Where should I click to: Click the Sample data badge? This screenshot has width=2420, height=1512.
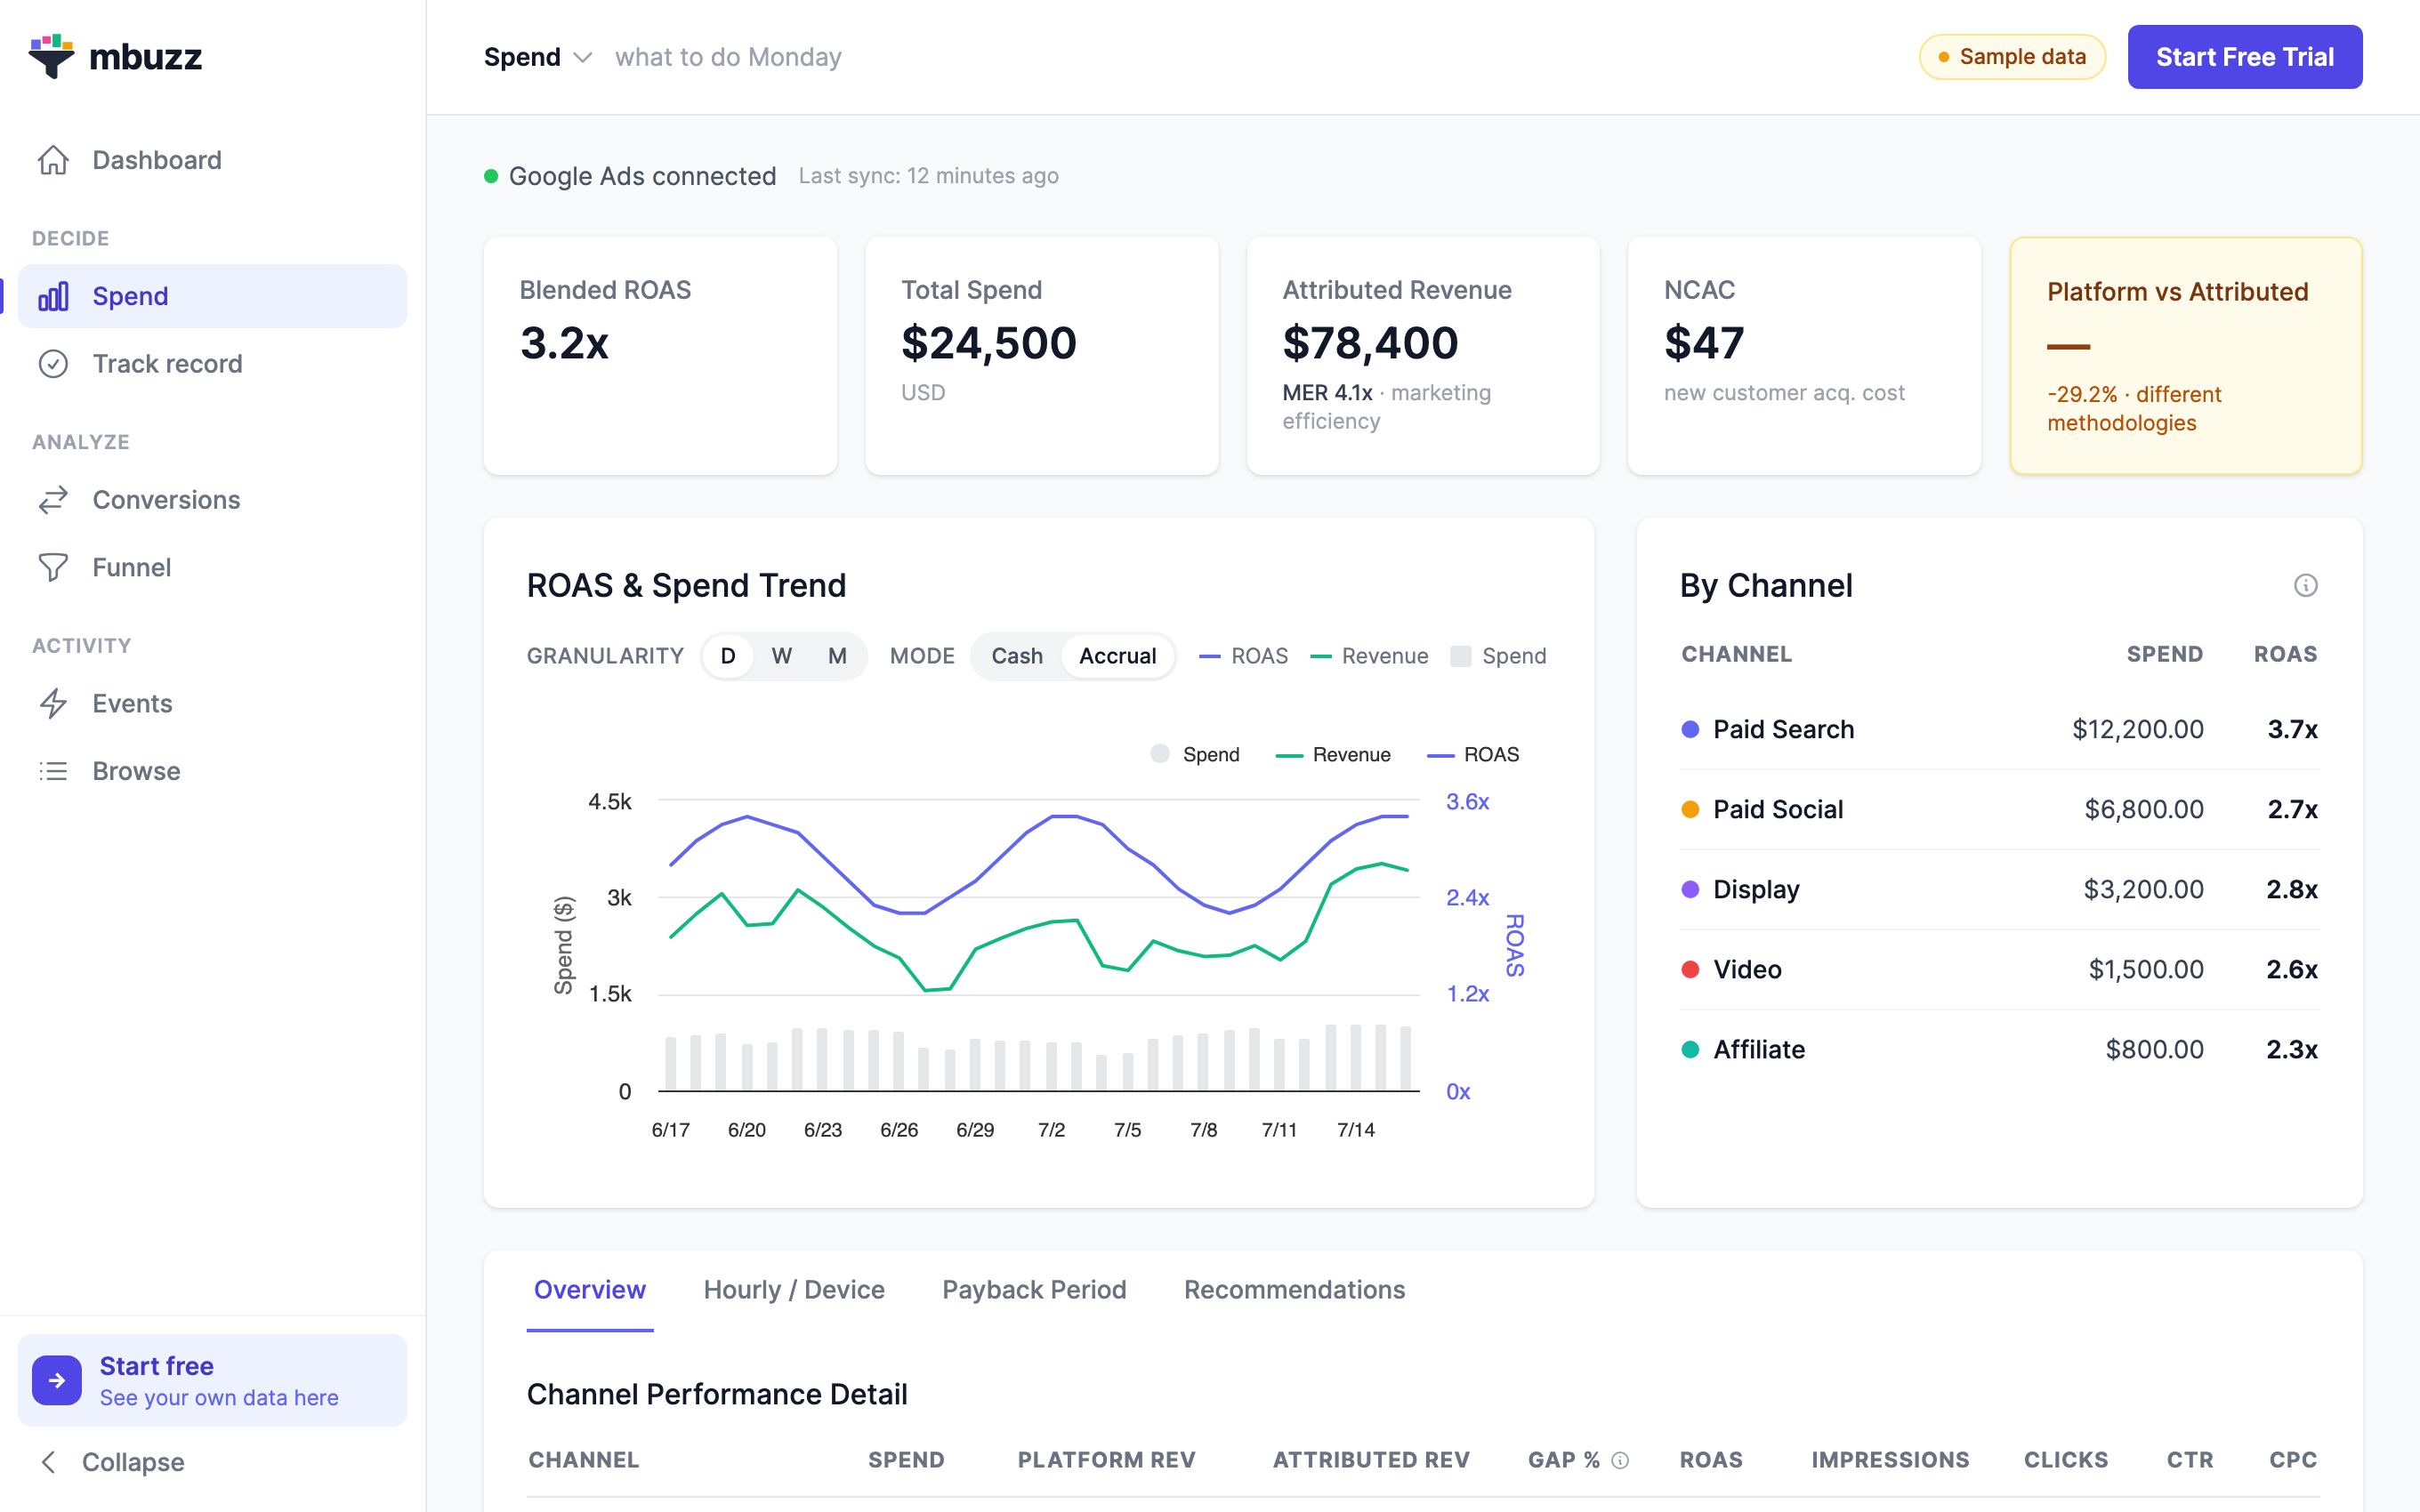2012,57
